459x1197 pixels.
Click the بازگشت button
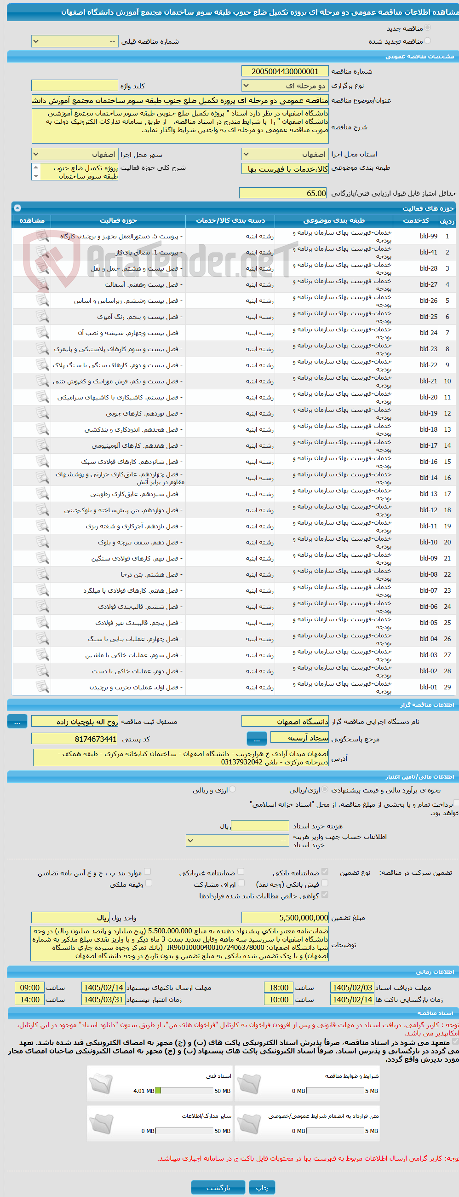tap(218, 1187)
